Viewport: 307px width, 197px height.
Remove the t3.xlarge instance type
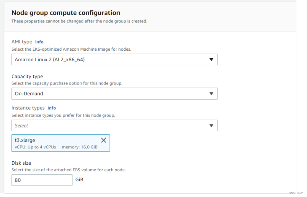pos(103,140)
